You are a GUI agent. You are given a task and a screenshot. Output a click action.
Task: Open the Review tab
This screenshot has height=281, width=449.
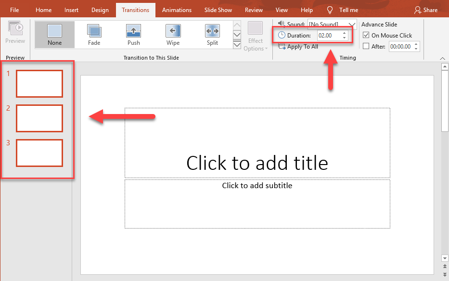pyautogui.click(x=254, y=10)
